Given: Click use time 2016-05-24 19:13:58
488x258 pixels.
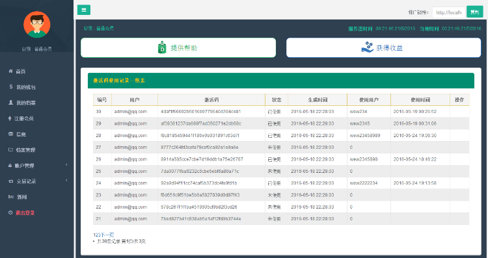Looking at the screenshot, I should pos(415,183).
